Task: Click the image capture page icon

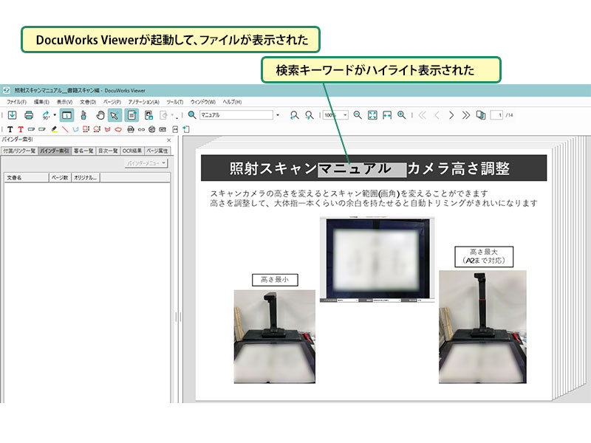Action: [x=149, y=115]
